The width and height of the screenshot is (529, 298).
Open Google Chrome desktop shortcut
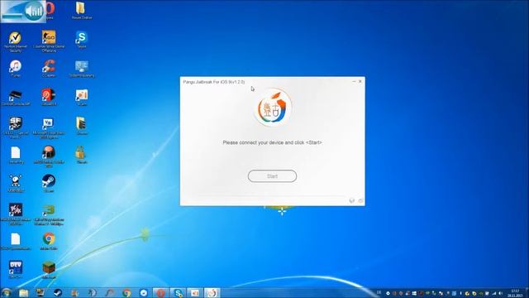[x=49, y=241]
